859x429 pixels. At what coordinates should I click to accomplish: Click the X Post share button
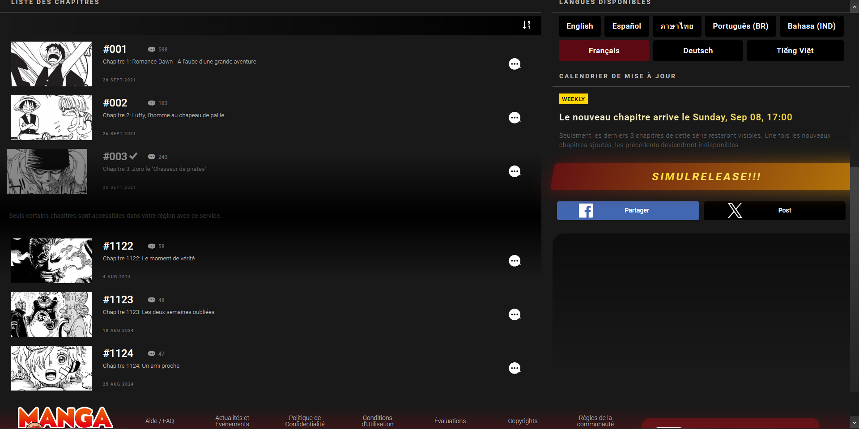[x=774, y=210]
